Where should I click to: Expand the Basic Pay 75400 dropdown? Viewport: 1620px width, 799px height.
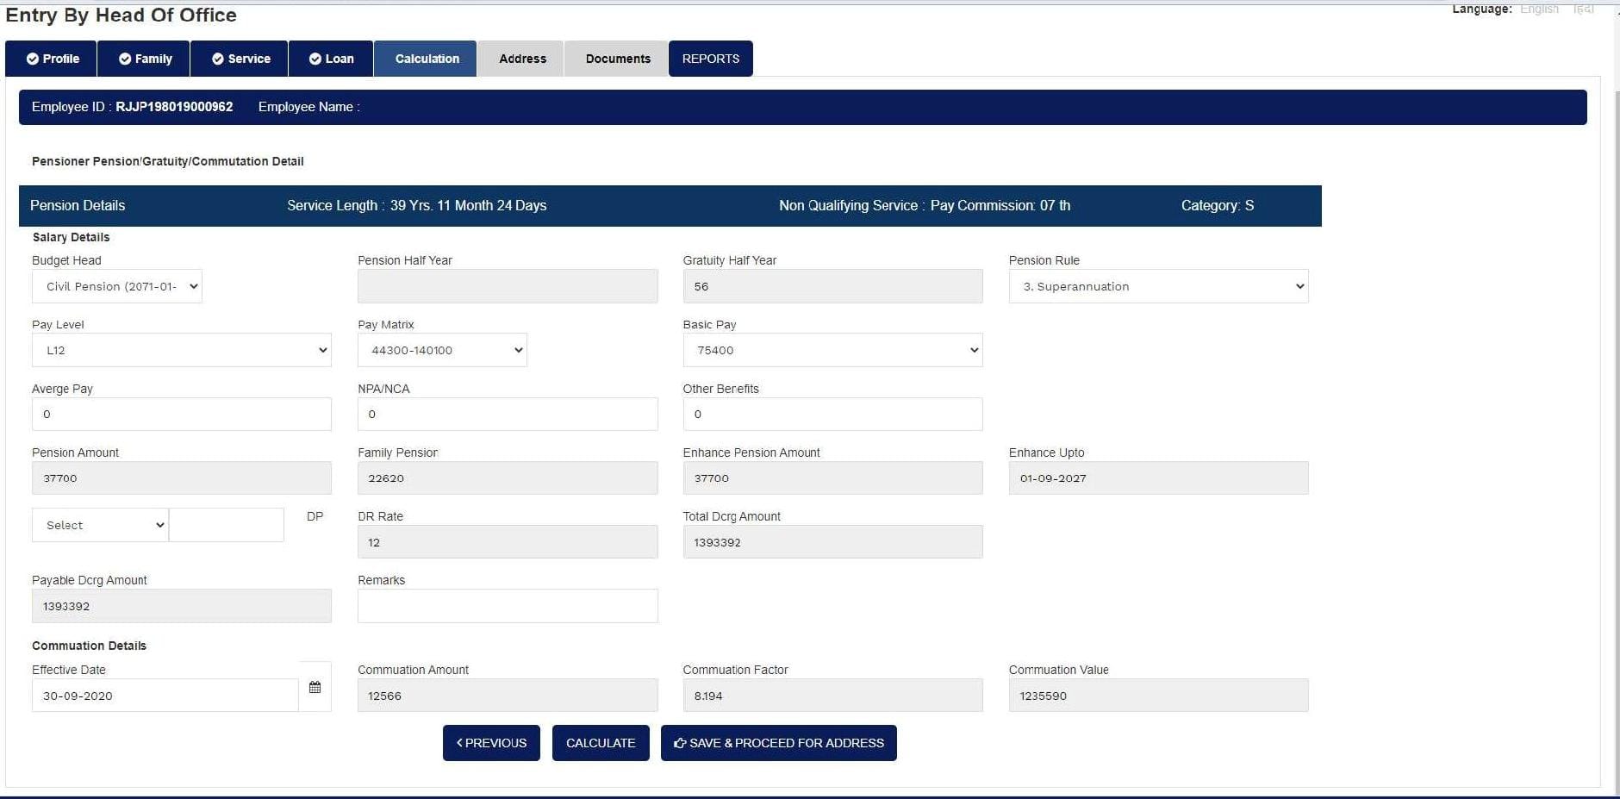tap(833, 350)
